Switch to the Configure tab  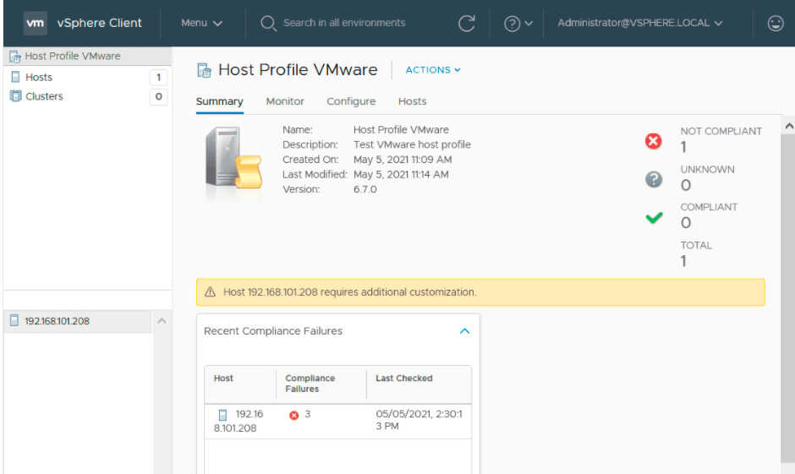click(x=351, y=101)
